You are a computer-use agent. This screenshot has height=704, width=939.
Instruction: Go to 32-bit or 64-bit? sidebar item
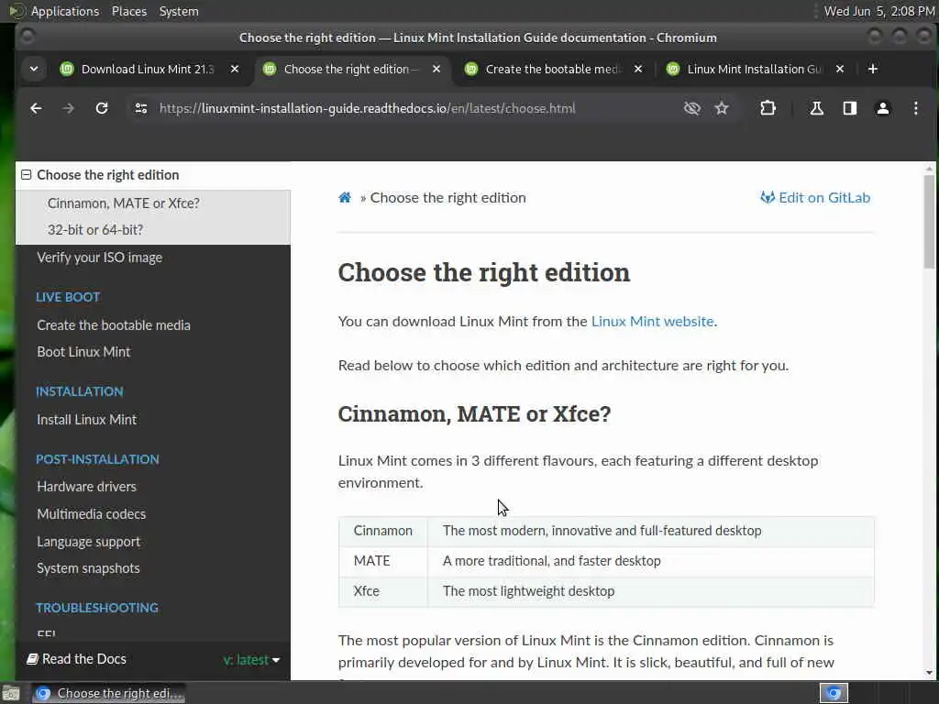[95, 230]
